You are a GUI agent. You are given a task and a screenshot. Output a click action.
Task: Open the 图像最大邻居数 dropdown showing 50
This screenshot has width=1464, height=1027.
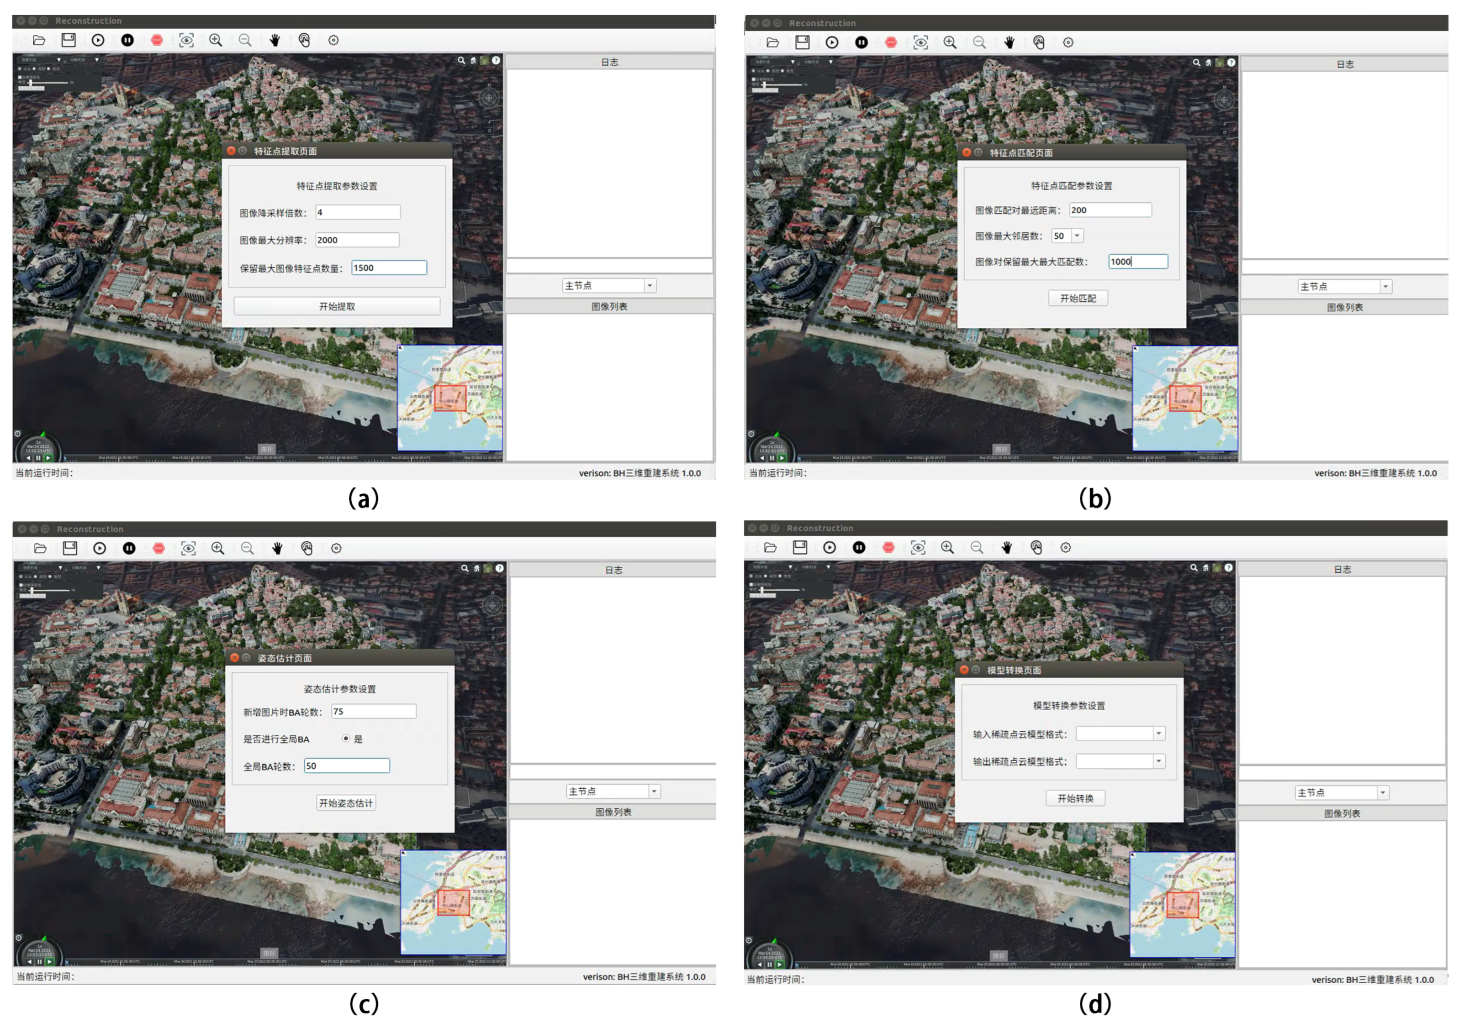1077,236
